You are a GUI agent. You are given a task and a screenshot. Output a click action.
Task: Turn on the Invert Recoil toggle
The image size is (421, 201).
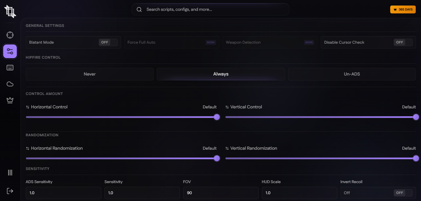[403, 193]
